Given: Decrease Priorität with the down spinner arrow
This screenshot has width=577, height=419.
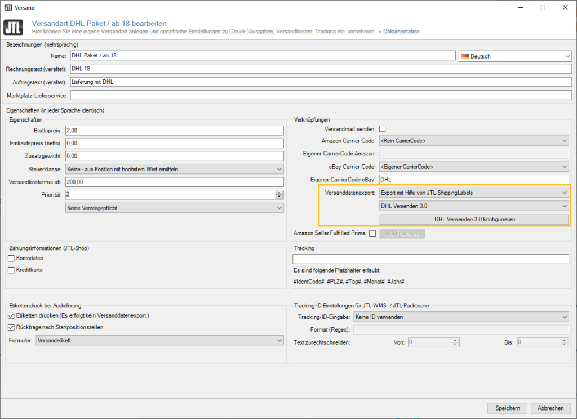Looking at the screenshot, I should coord(279,197).
